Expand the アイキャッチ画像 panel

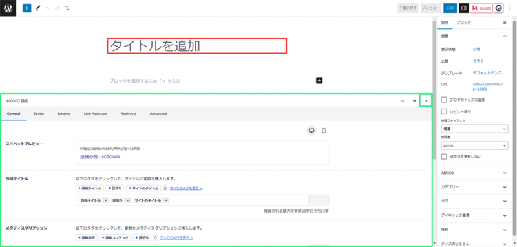click(x=474, y=215)
